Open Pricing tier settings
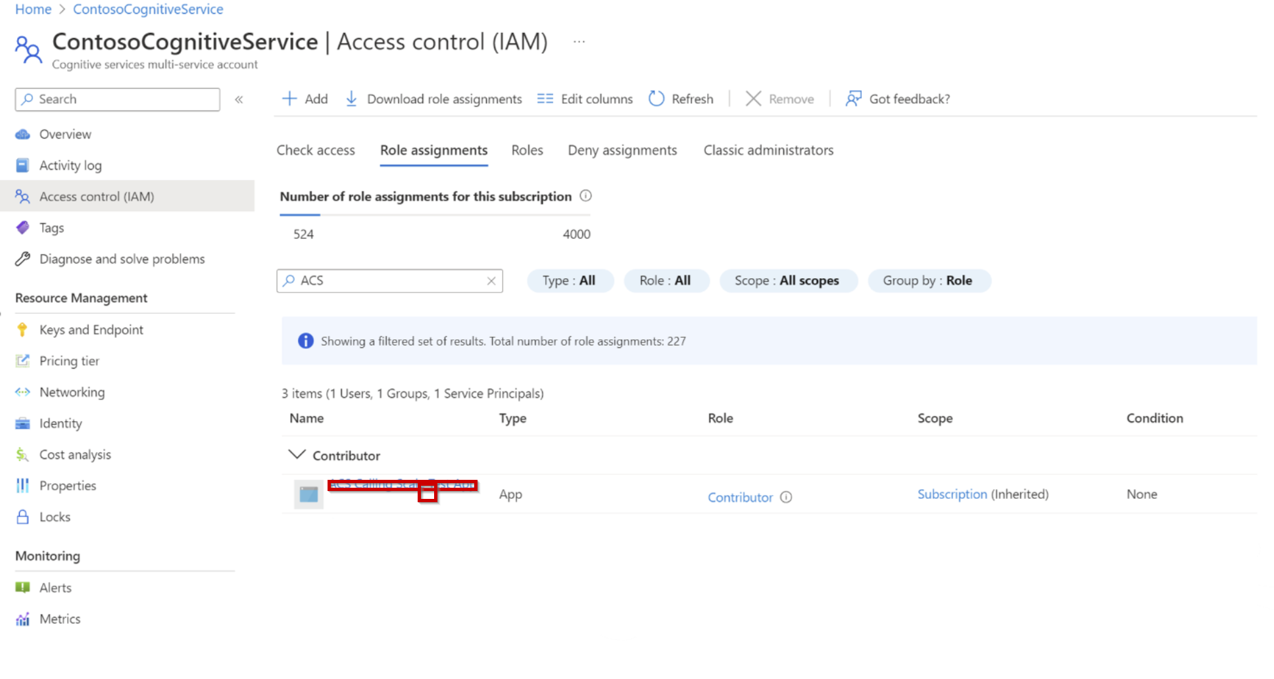 click(69, 361)
